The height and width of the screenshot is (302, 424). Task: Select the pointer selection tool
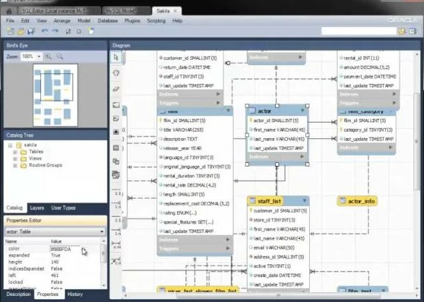(x=116, y=57)
